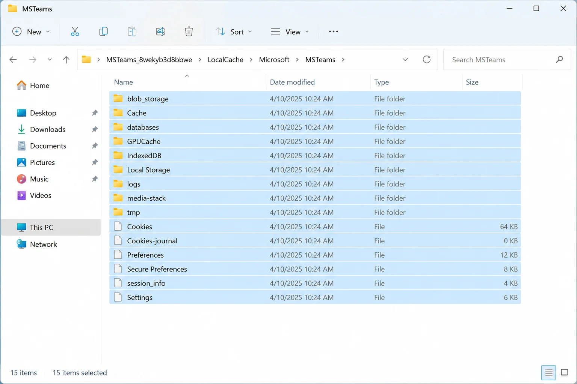Switch to large thumbnails view icon

point(564,373)
